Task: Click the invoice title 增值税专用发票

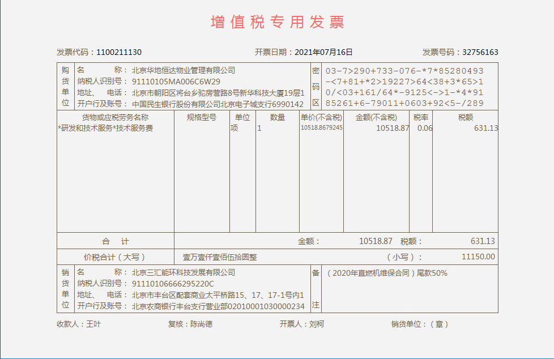Action: [x=277, y=22]
